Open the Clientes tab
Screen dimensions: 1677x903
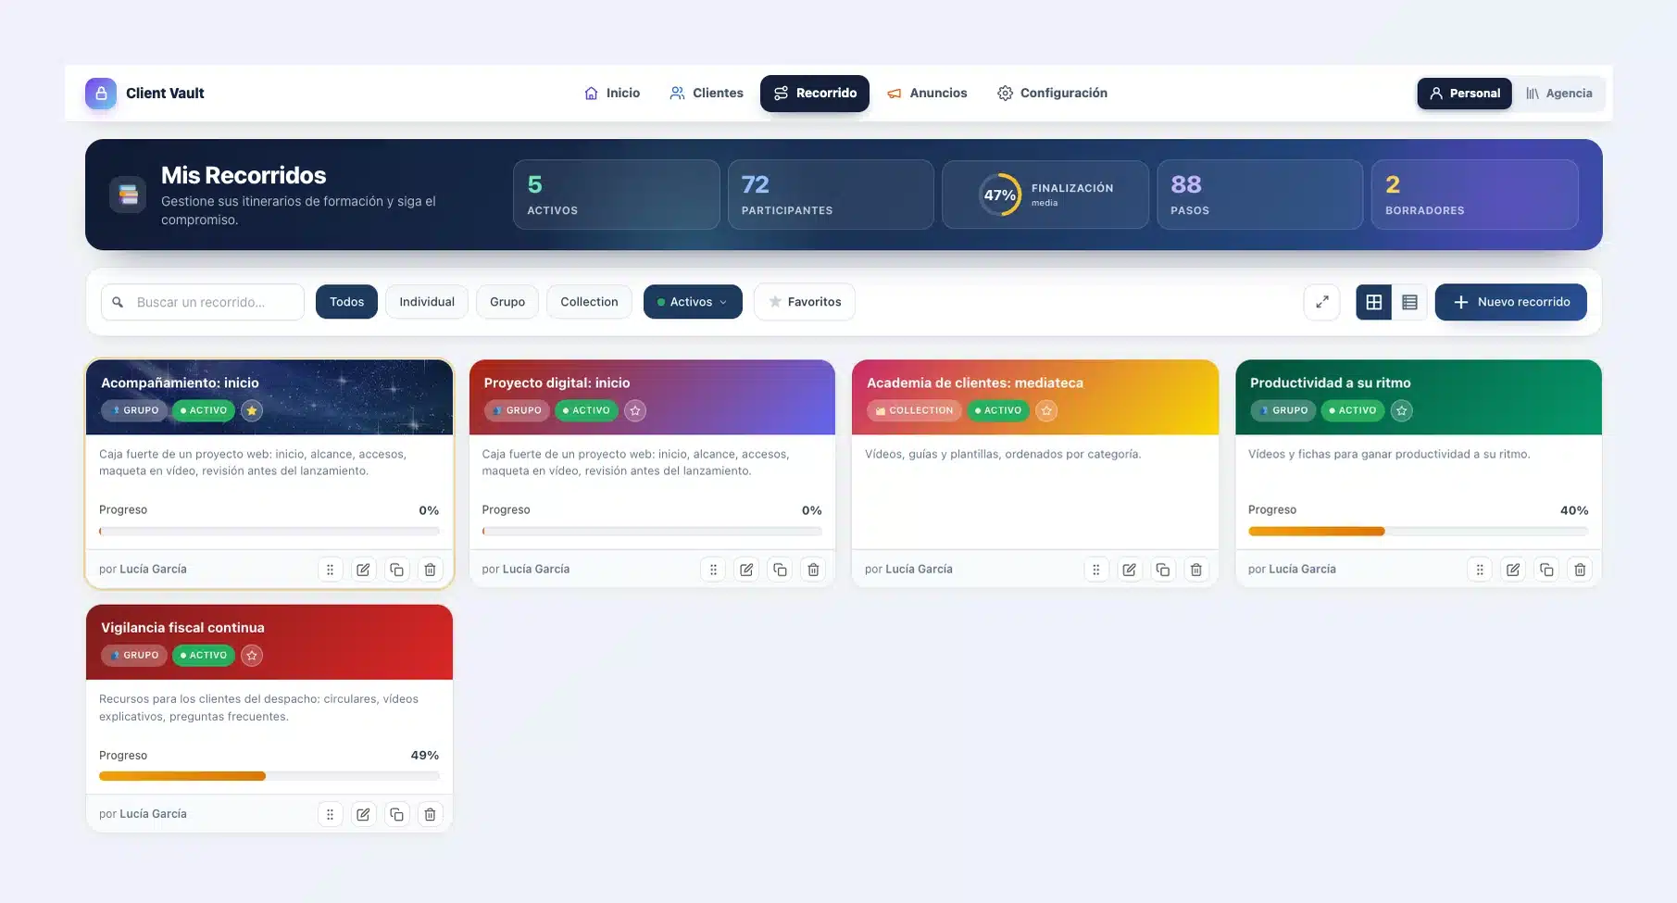pyautogui.click(x=707, y=94)
